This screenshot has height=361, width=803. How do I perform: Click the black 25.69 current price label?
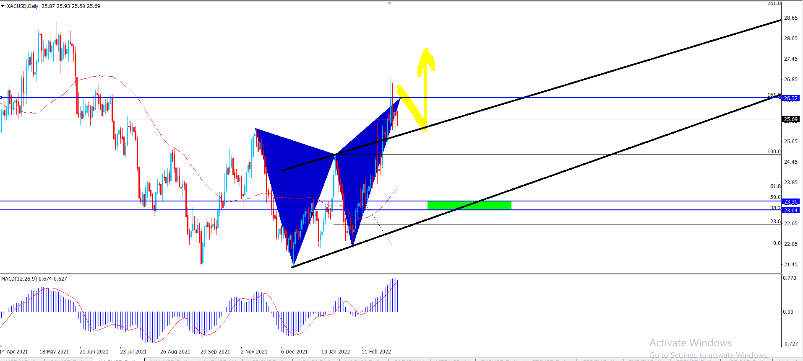[791, 119]
